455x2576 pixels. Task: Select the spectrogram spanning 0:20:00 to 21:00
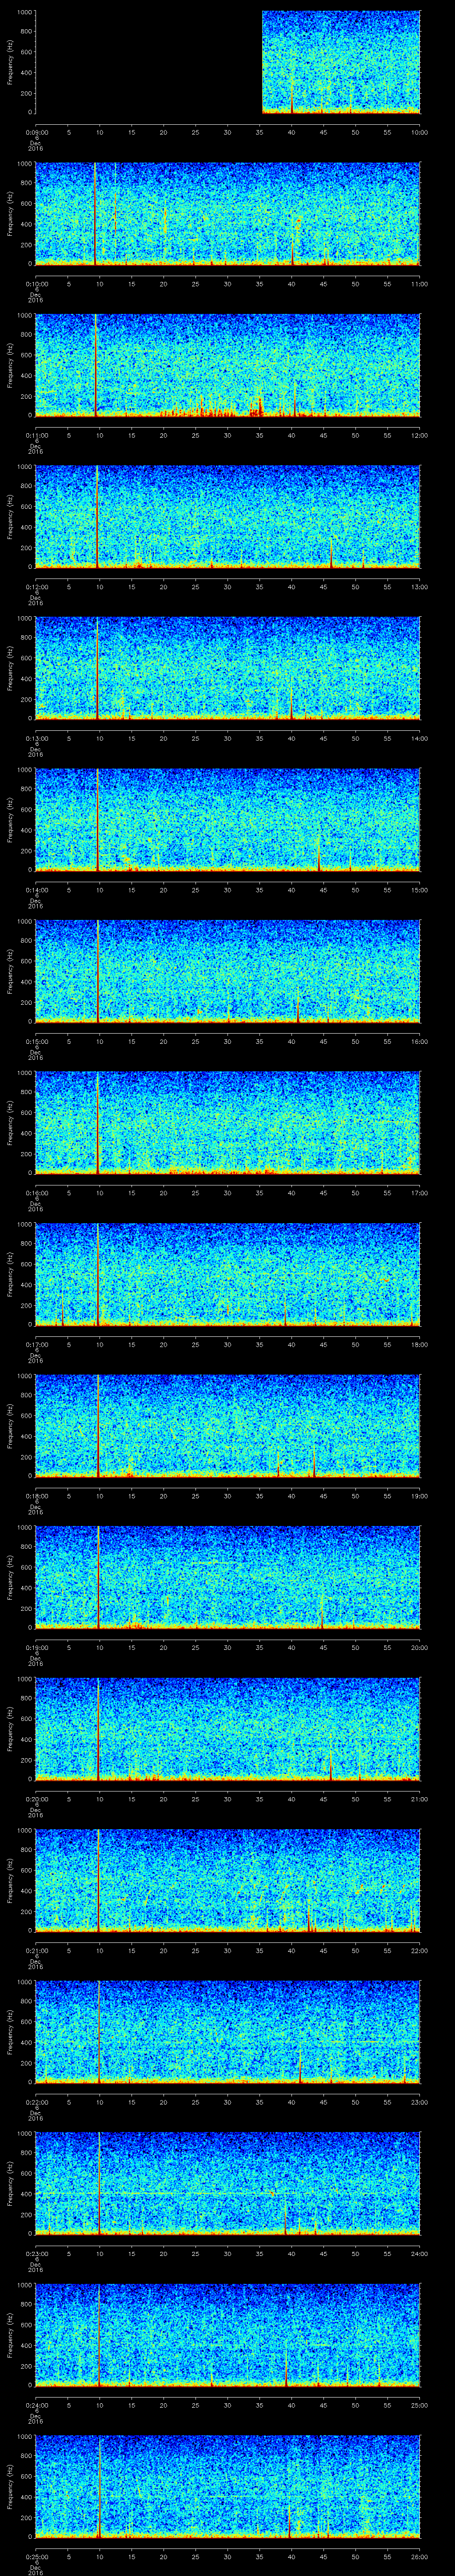(x=227, y=1729)
